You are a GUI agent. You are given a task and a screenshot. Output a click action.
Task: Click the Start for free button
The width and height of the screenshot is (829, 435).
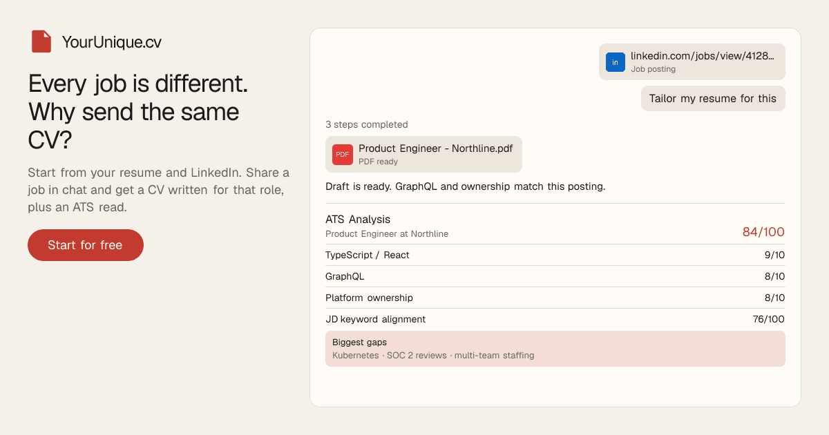coord(86,245)
